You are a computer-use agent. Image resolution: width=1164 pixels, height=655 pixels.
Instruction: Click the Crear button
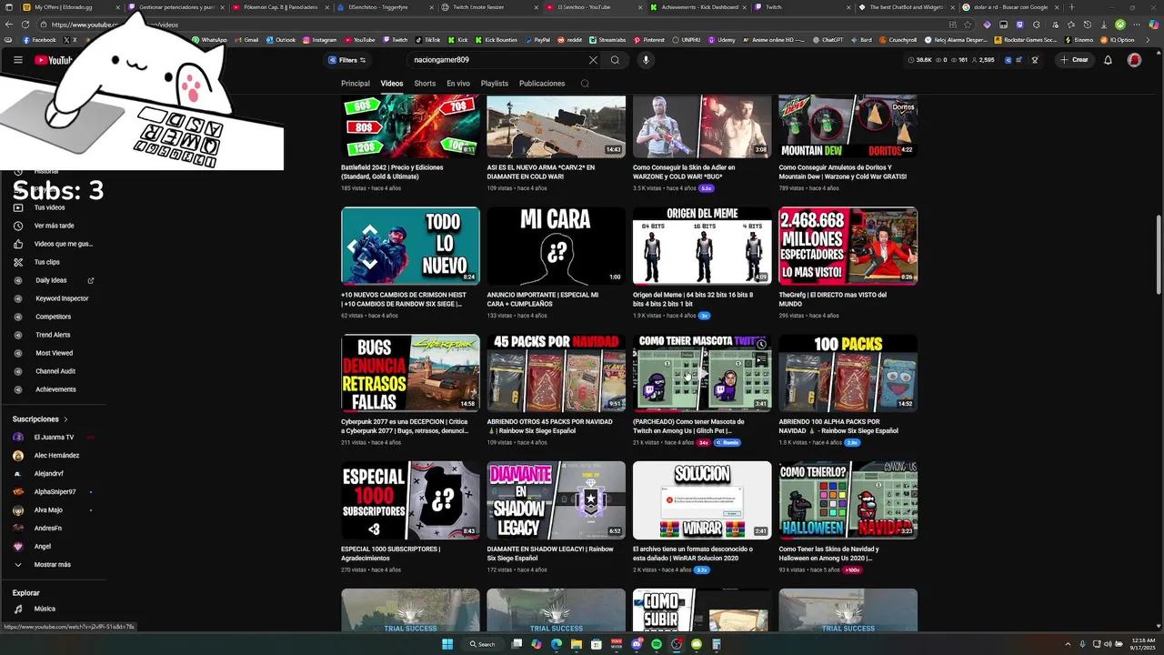[1075, 60]
